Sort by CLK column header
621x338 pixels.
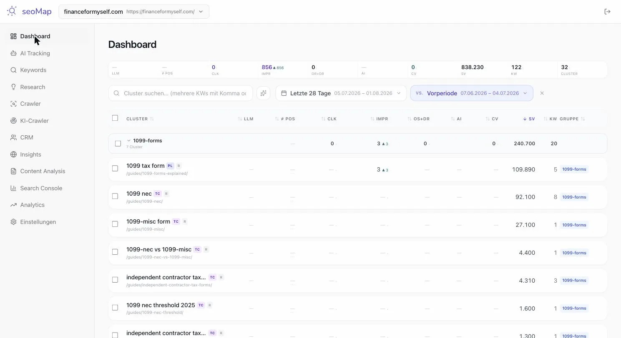coord(329,119)
